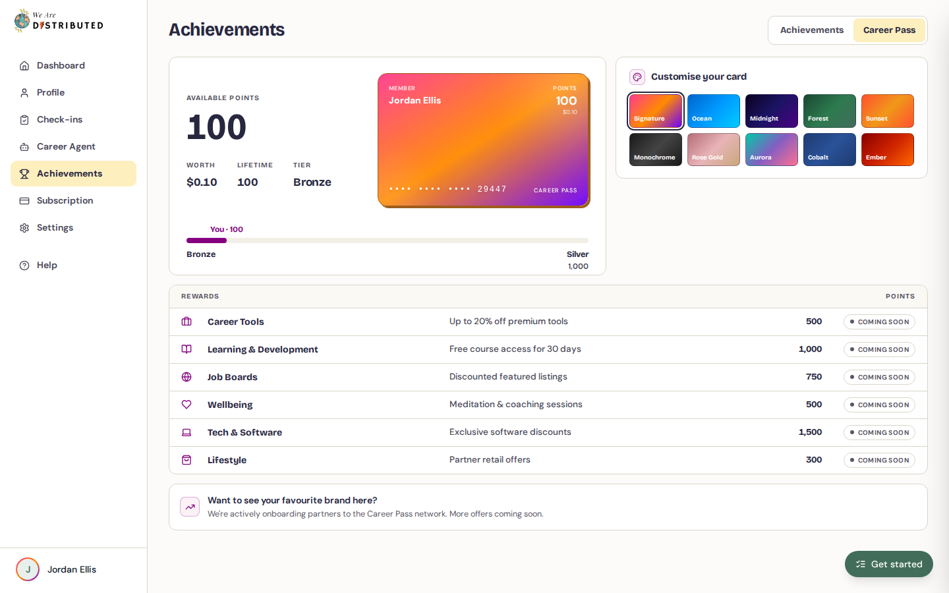Click the Learning & Development book icon
The image size is (949, 593).
click(187, 349)
